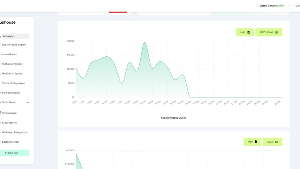Go to Aboneliklerim in sidebar
The height and width of the screenshot is (169, 300).
[x=9, y=54]
